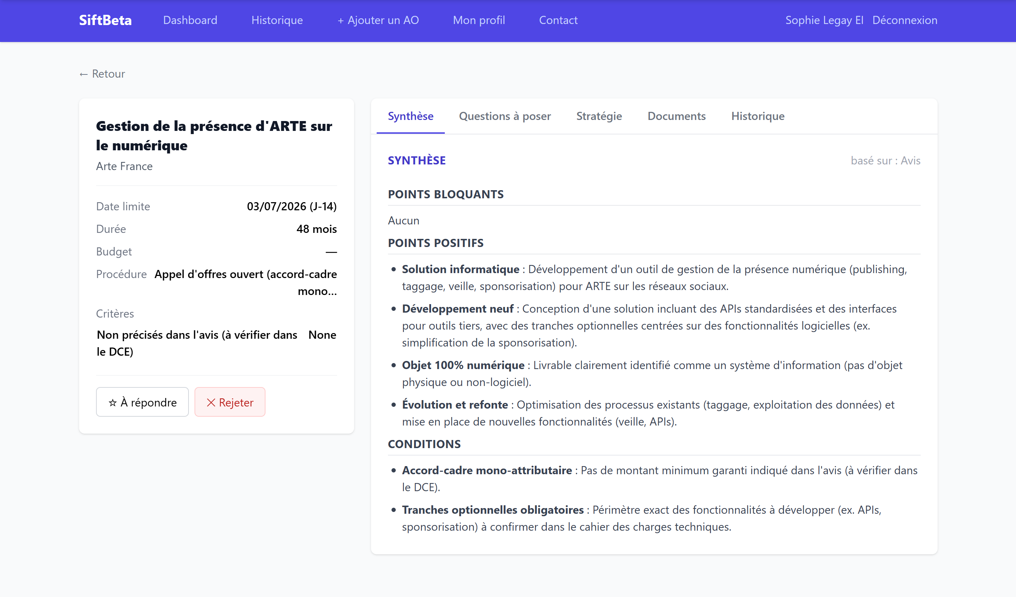Go back with the ← Retour link
The height and width of the screenshot is (597, 1016).
(x=102, y=74)
